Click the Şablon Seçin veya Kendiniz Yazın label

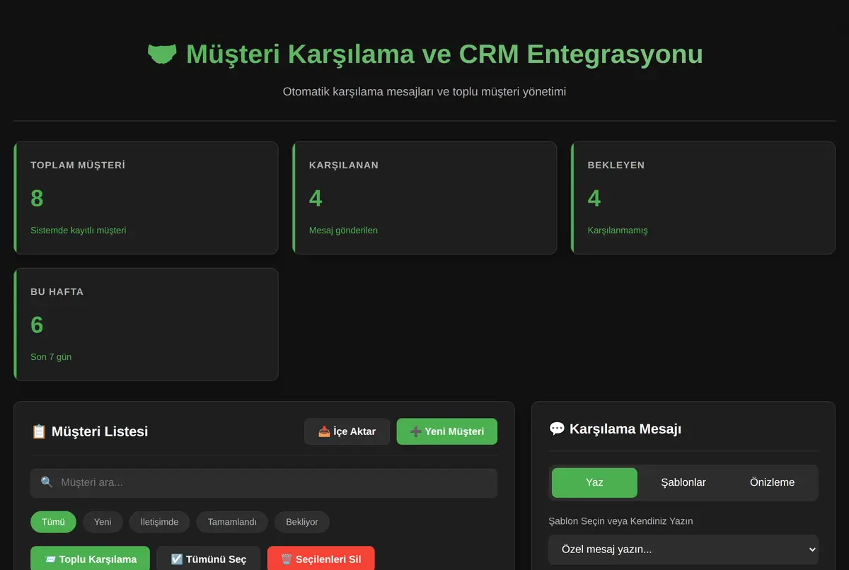tap(620, 521)
